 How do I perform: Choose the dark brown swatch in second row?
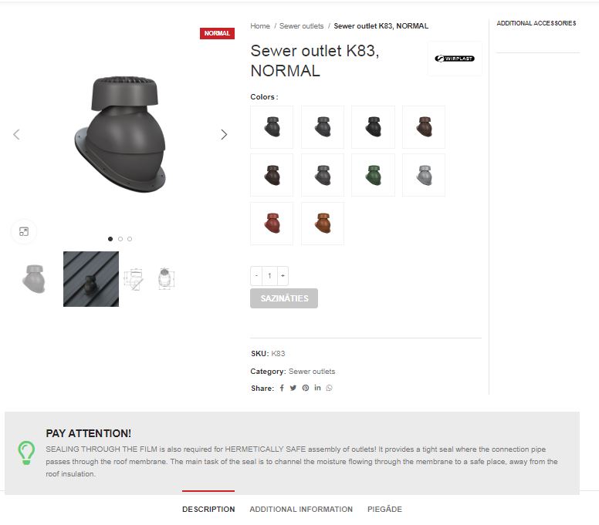point(272,175)
